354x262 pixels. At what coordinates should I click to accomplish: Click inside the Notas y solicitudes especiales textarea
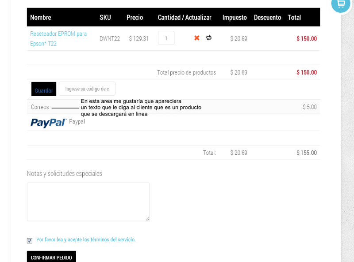[x=88, y=202]
